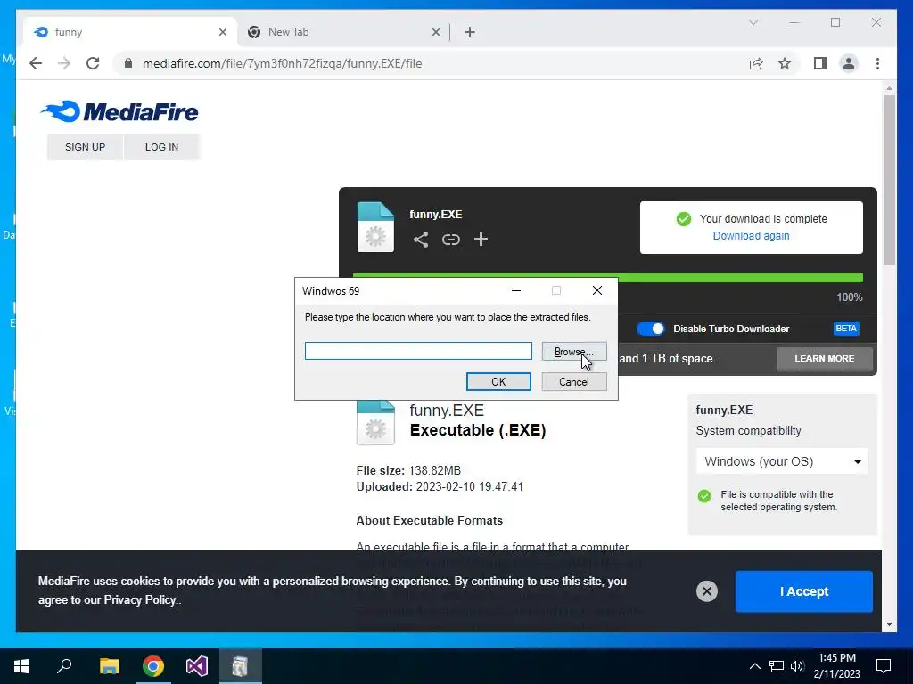Image resolution: width=913 pixels, height=684 pixels.
Task: Click I Accept on the cookie banner
Action: [803, 591]
